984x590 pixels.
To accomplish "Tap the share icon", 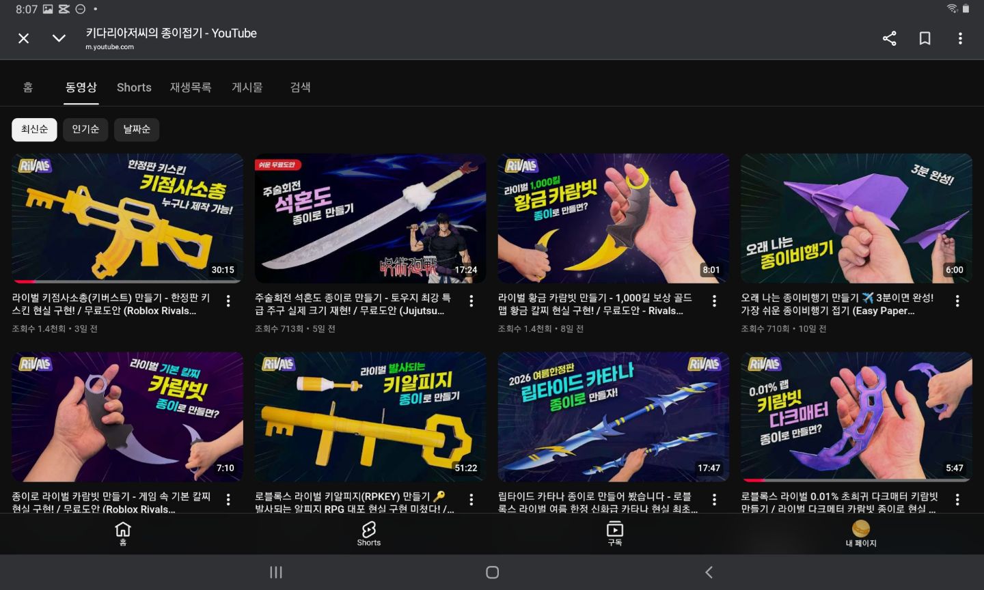I will (x=889, y=38).
